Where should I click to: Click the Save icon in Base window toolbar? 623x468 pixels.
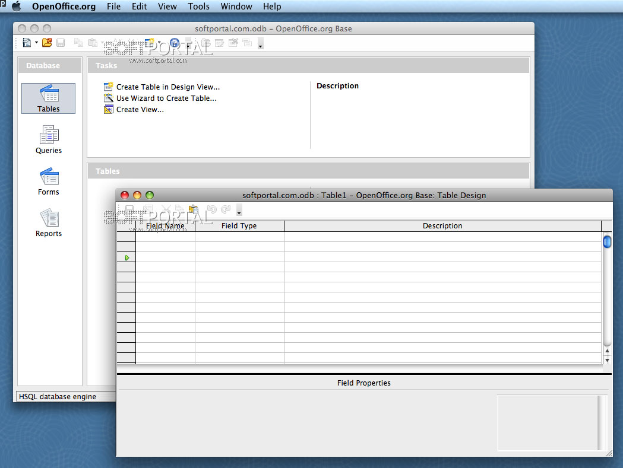[61, 43]
